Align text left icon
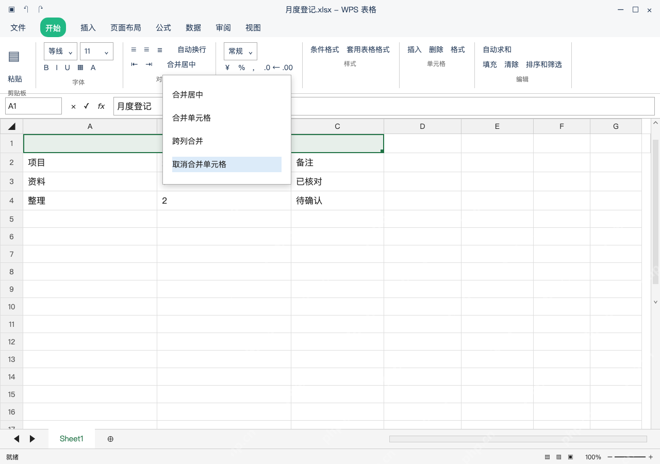 pos(134,49)
